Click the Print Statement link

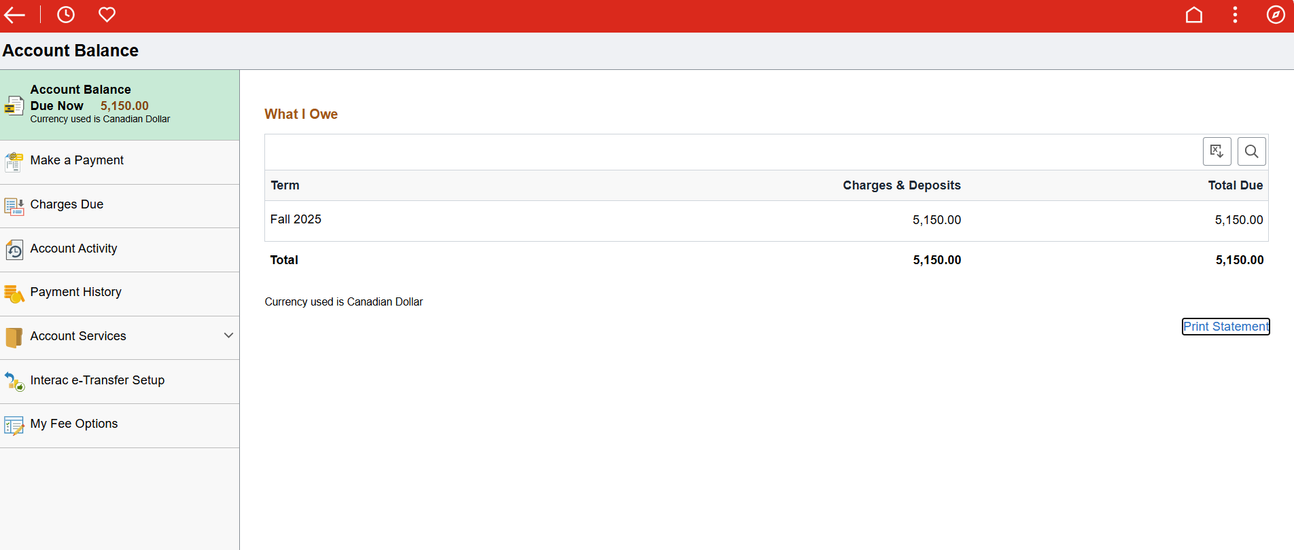1225,327
